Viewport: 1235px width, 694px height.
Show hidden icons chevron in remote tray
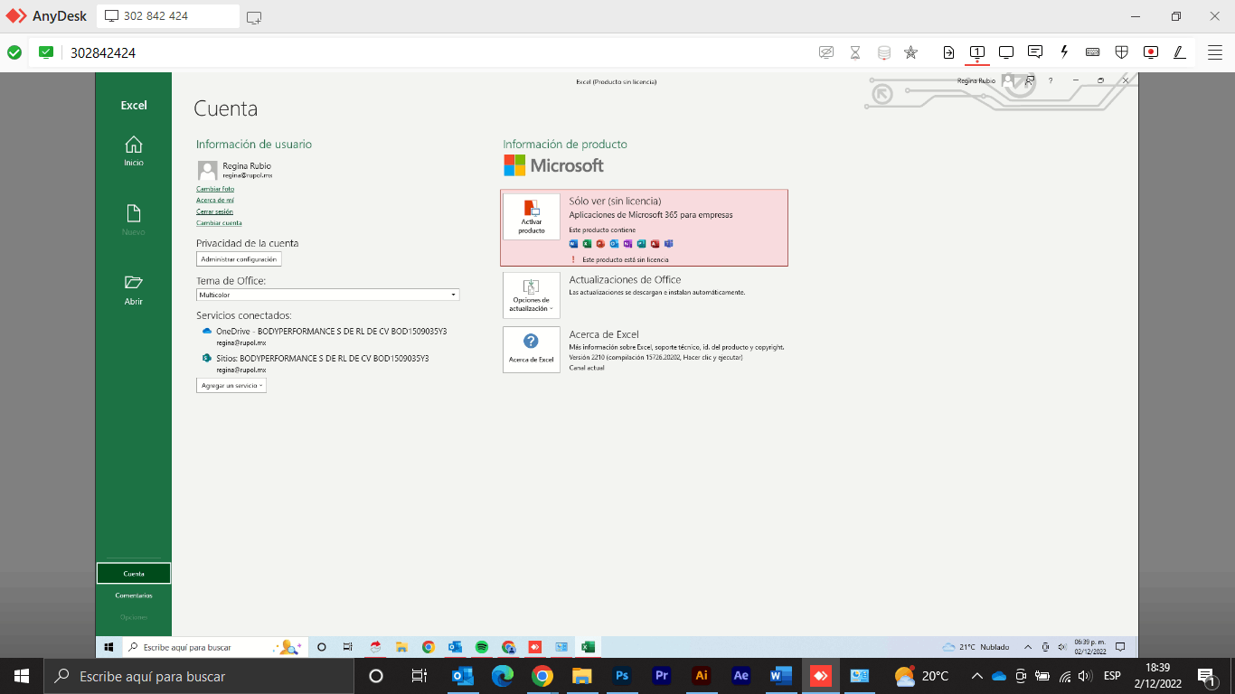pos(1027,647)
